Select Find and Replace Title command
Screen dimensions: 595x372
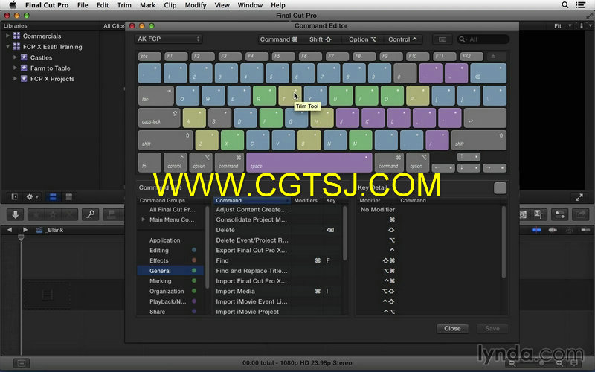click(277, 271)
